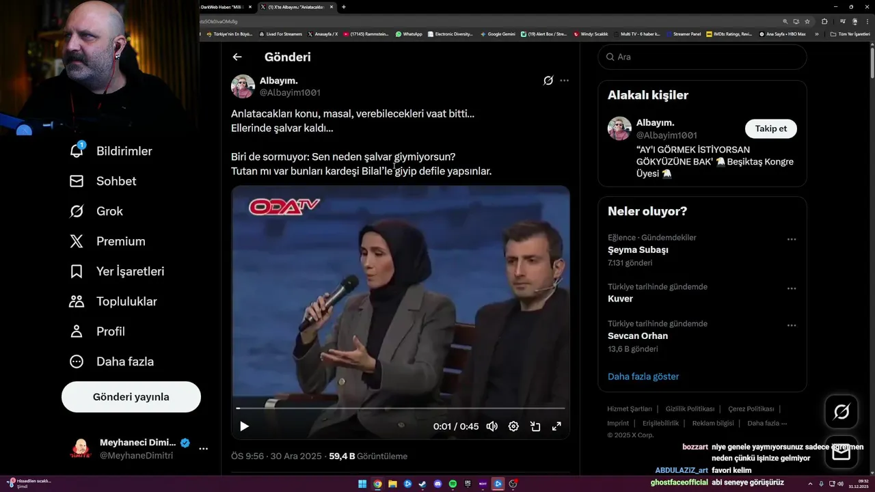Click post view count 59,4 B Görüntüleme

pyautogui.click(x=368, y=456)
